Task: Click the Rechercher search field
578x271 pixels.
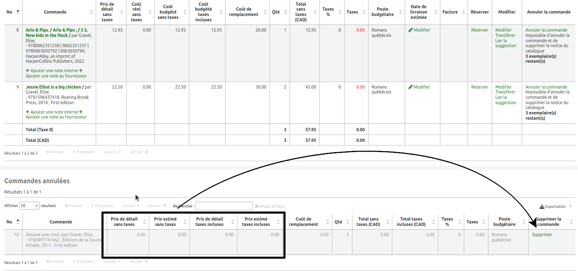Action: pyautogui.click(x=224, y=206)
